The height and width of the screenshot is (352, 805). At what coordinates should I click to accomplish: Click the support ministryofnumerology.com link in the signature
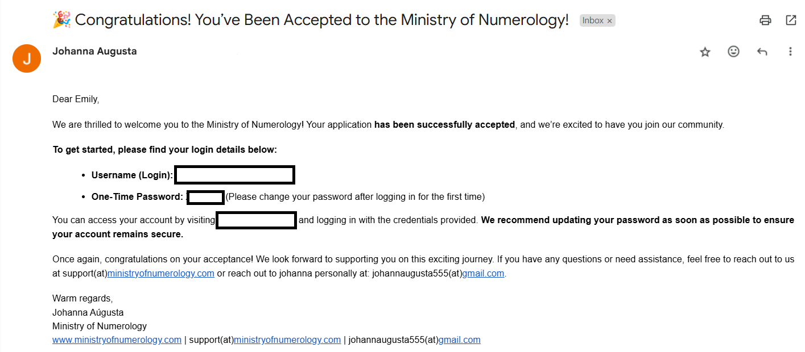tap(287, 340)
